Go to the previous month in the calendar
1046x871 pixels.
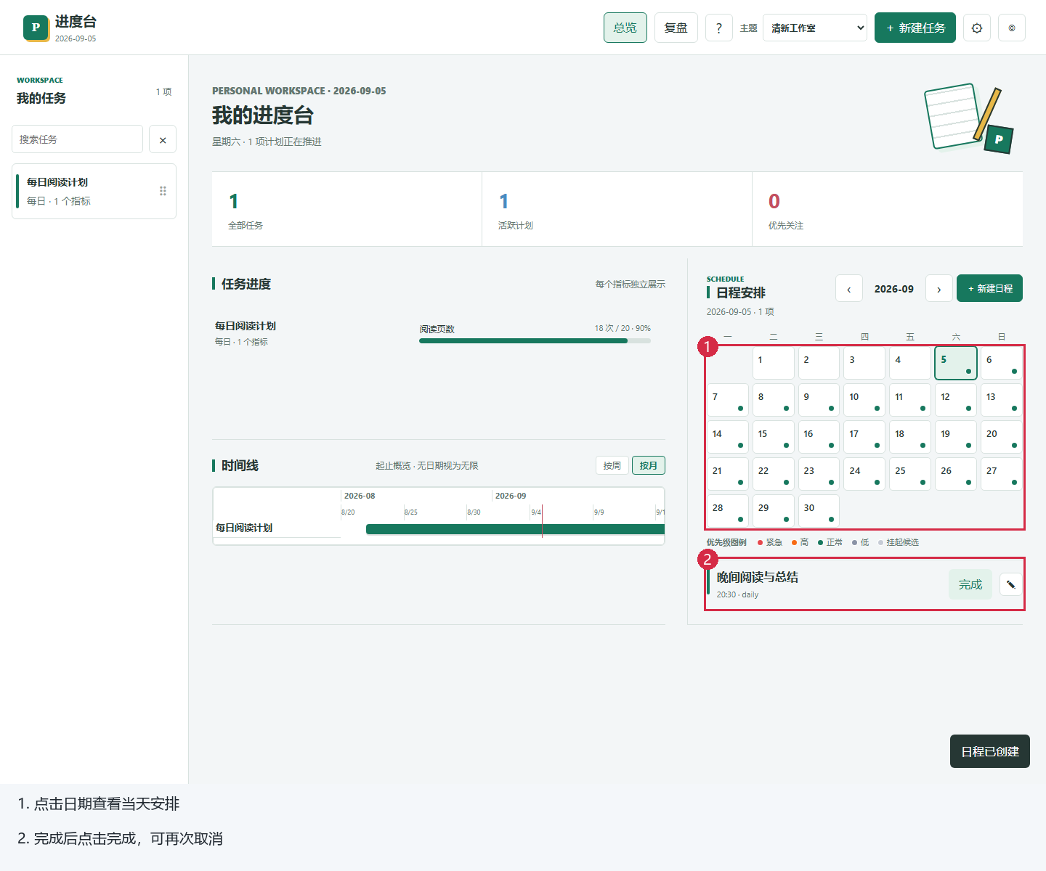(x=849, y=289)
